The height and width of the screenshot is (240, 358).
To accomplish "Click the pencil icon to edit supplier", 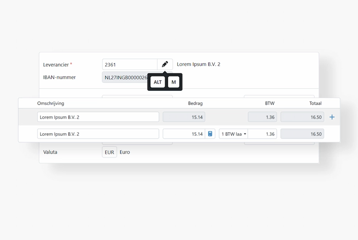I will (165, 64).
